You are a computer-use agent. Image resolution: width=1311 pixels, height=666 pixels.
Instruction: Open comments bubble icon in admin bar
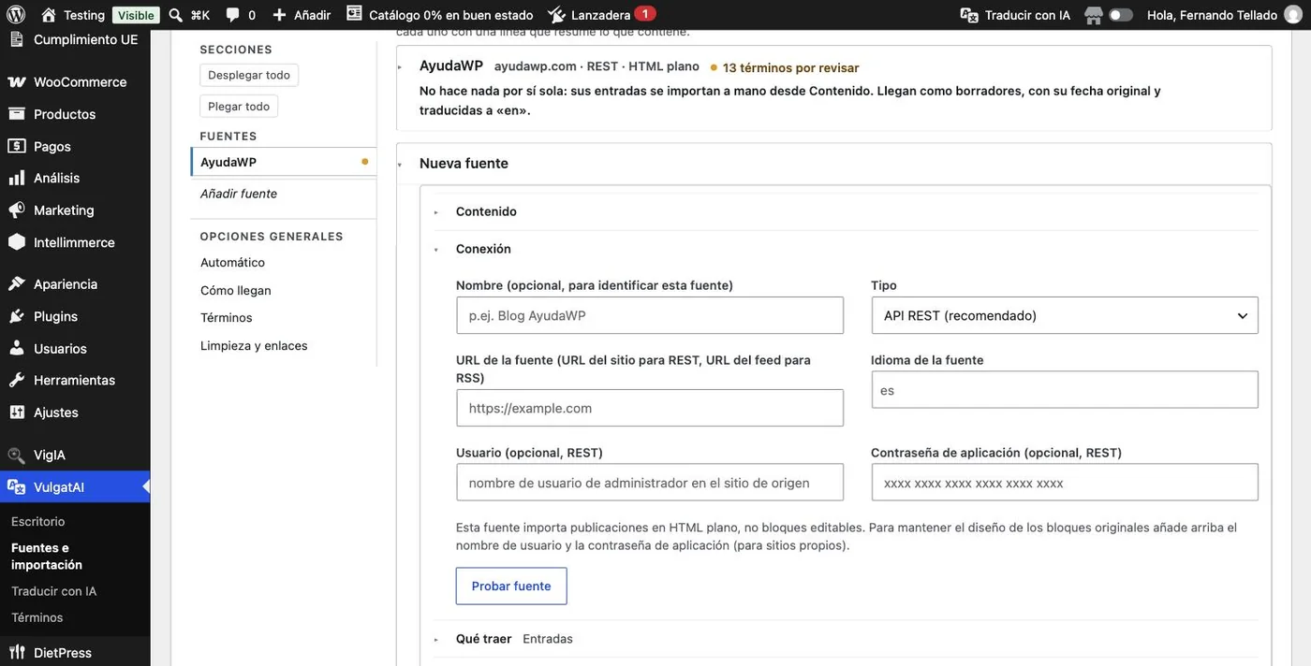point(232,15)
